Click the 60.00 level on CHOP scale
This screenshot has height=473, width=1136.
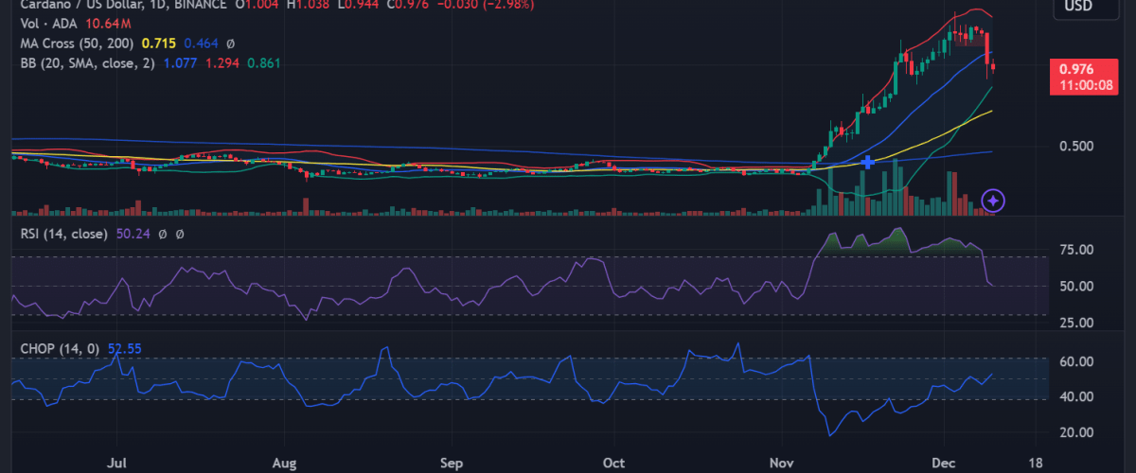(x=1076, y=361)
